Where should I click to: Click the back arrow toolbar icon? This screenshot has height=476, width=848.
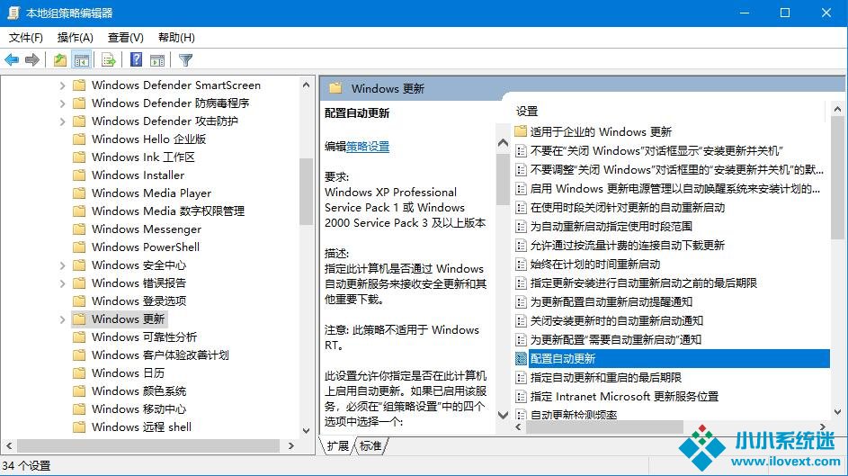point(12,60)
